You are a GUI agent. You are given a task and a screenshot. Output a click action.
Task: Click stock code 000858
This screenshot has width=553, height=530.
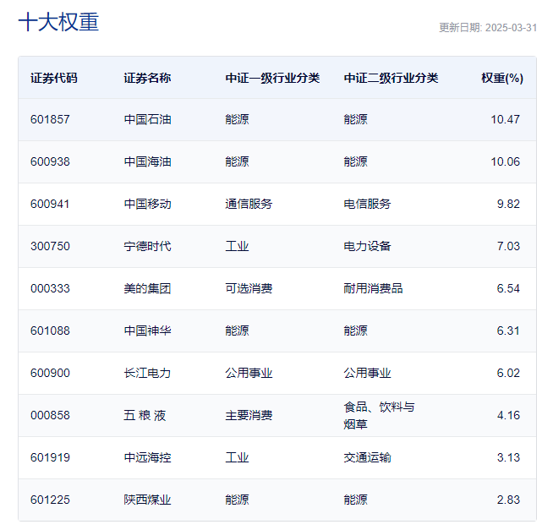(50, 415)
